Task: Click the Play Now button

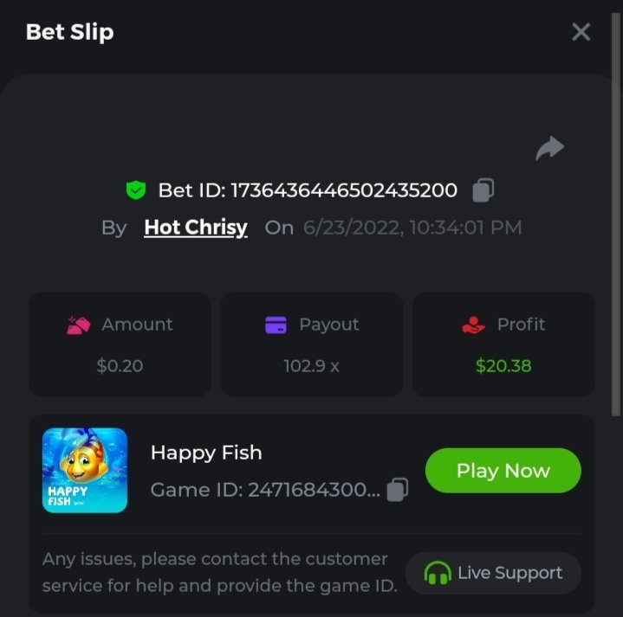Action: click(x=503, y=471)
